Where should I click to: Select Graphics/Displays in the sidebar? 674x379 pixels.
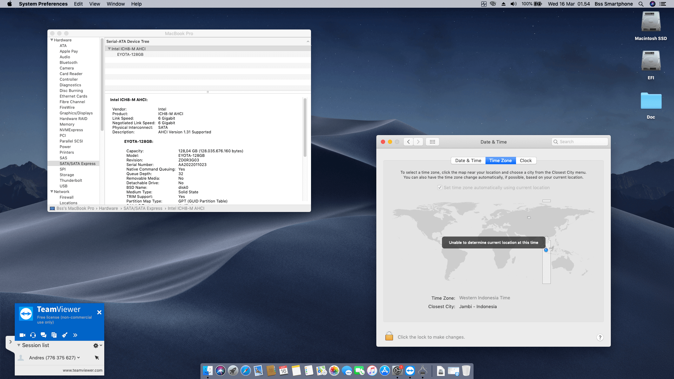(76, 113)
